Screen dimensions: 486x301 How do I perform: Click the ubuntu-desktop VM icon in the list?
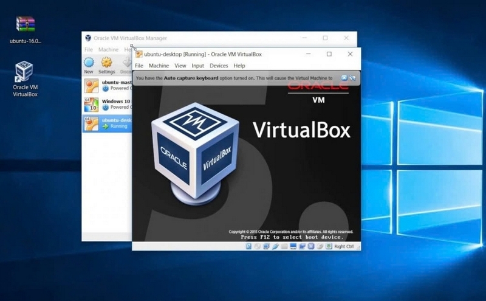coord(92,123)
